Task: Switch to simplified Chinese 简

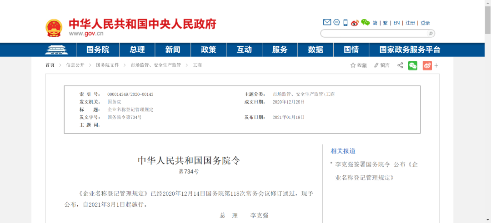Action: [375, 23]
